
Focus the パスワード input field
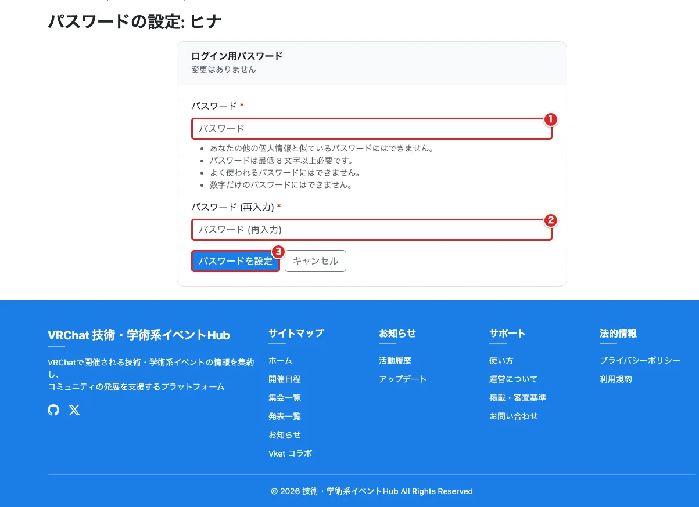click(x=372, y=129)
